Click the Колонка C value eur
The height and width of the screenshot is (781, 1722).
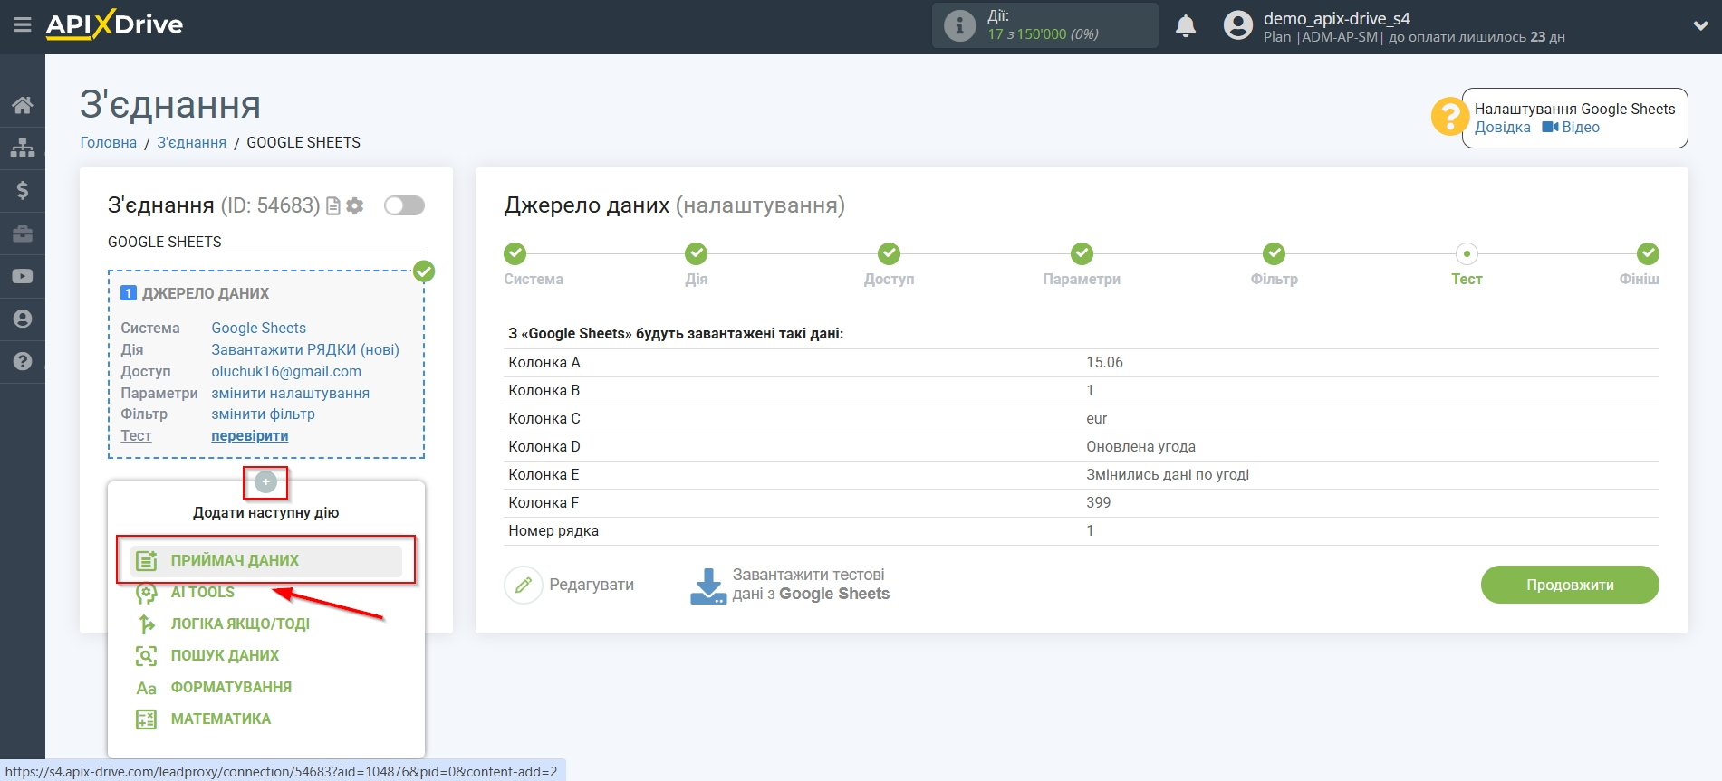(x=1097, y=418)
